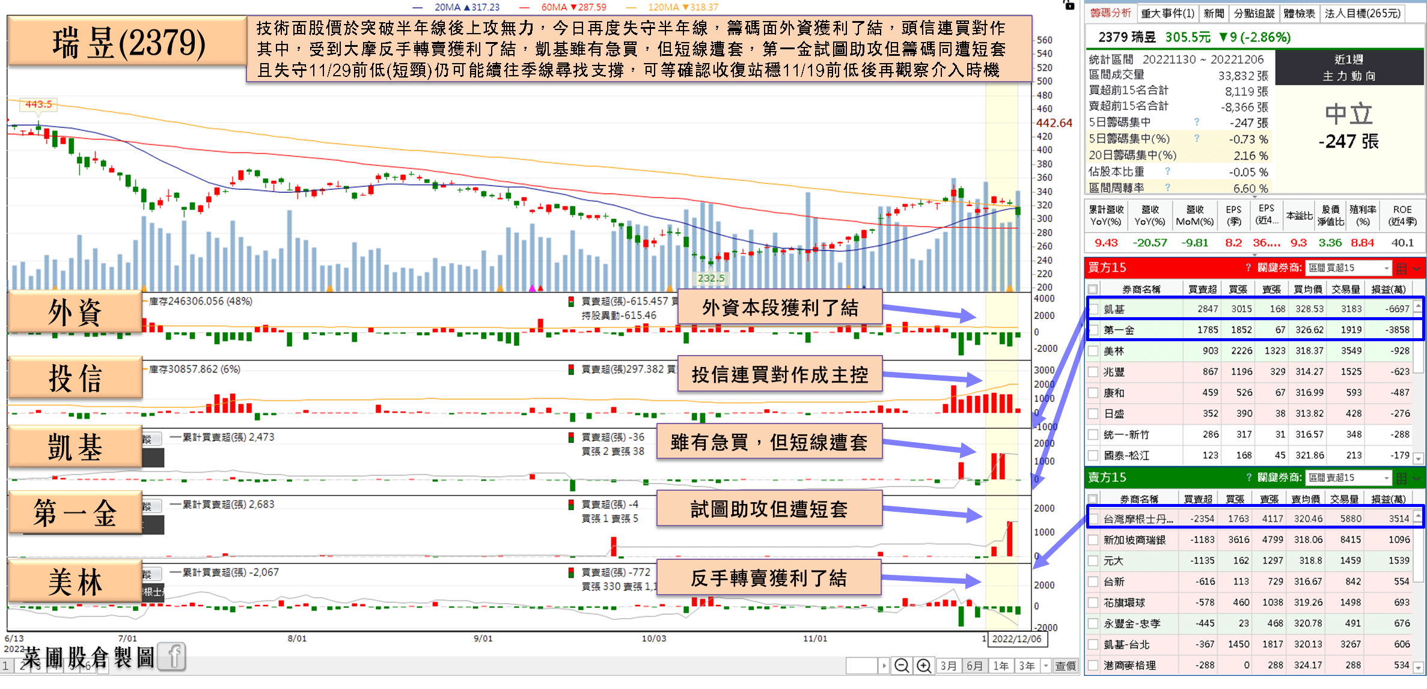Screen dimensions: 1427x689
Task: Zoom out the price chart
Action: point(901,666)
